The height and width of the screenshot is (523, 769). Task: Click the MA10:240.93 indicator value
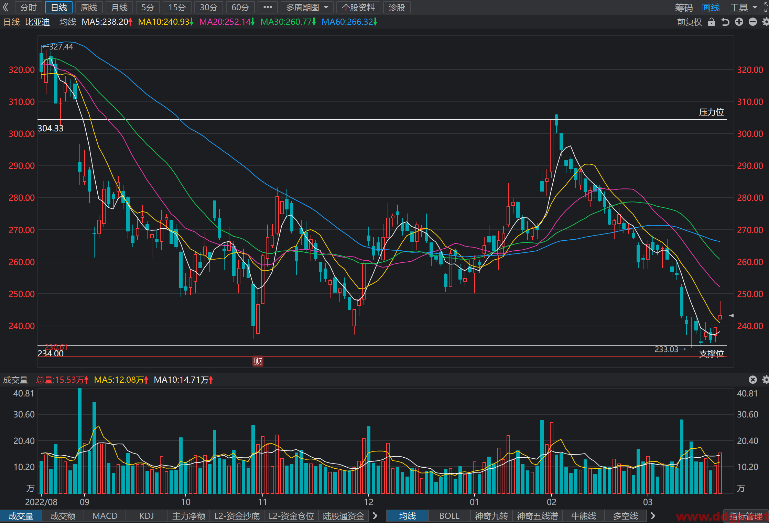[x=166, y=22]
